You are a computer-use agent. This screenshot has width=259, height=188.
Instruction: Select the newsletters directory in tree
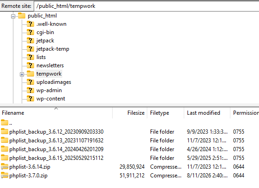click(x=50, y=65)
